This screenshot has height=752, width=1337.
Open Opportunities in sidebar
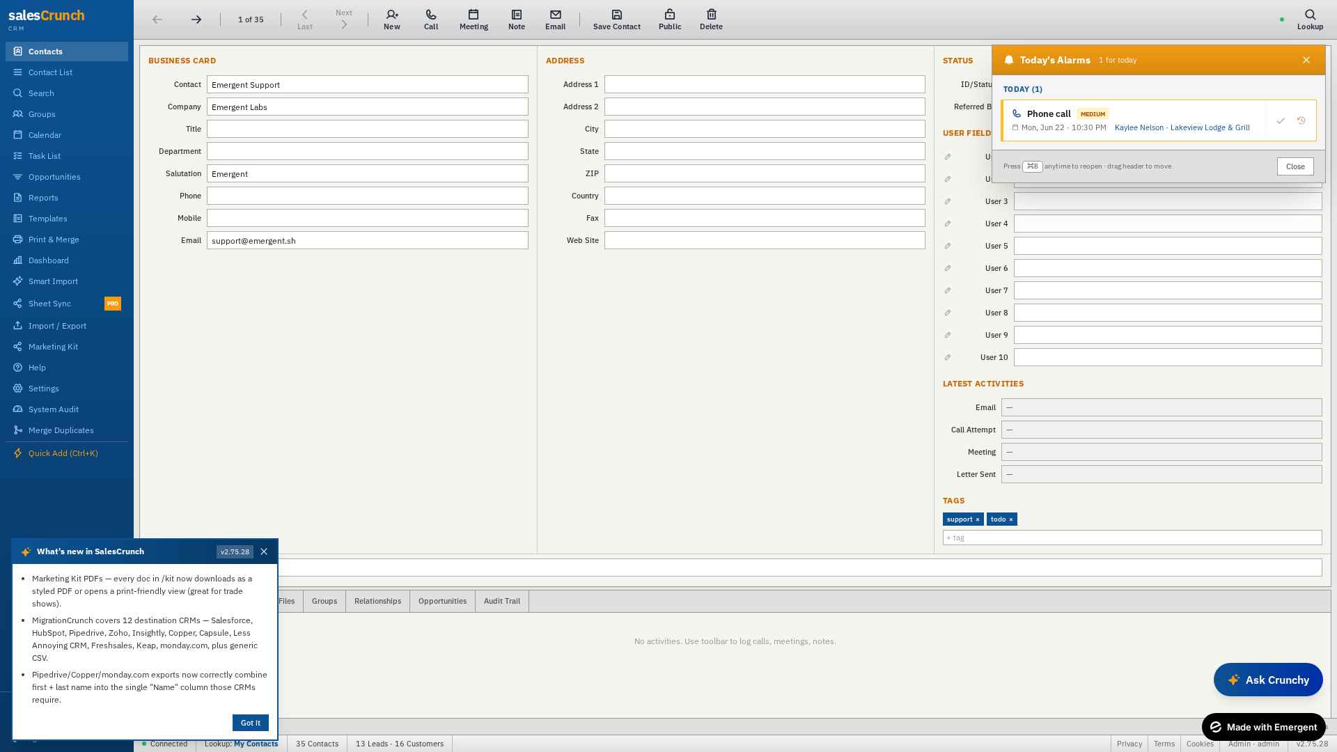coord(67,177)
